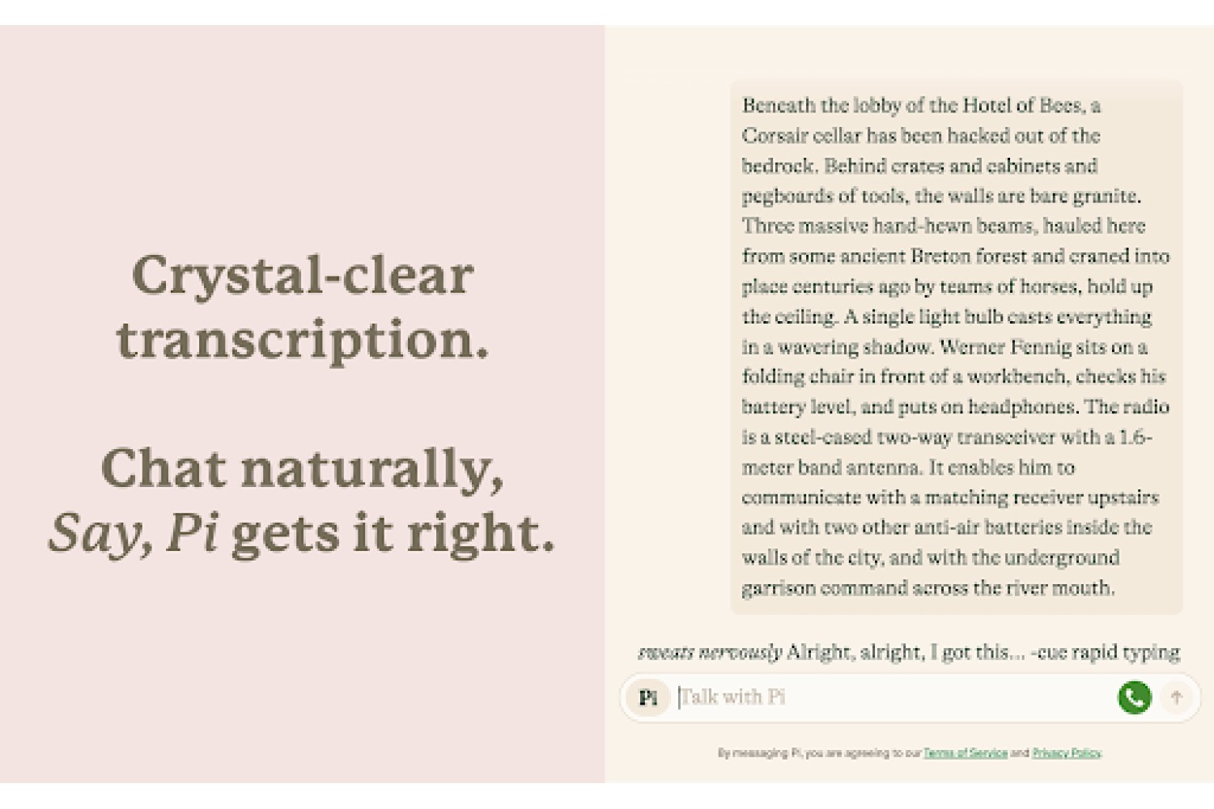
Task: Open the Privacy Policy link
Action: pyautogui.click(x=1067, y=753)
